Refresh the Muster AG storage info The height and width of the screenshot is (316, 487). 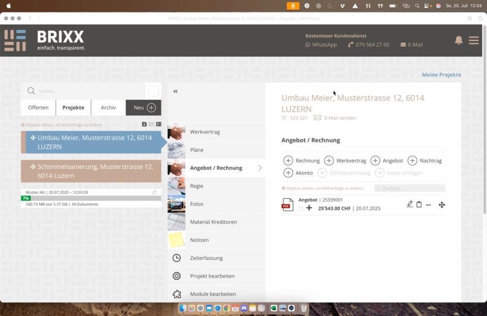point(154,193)
